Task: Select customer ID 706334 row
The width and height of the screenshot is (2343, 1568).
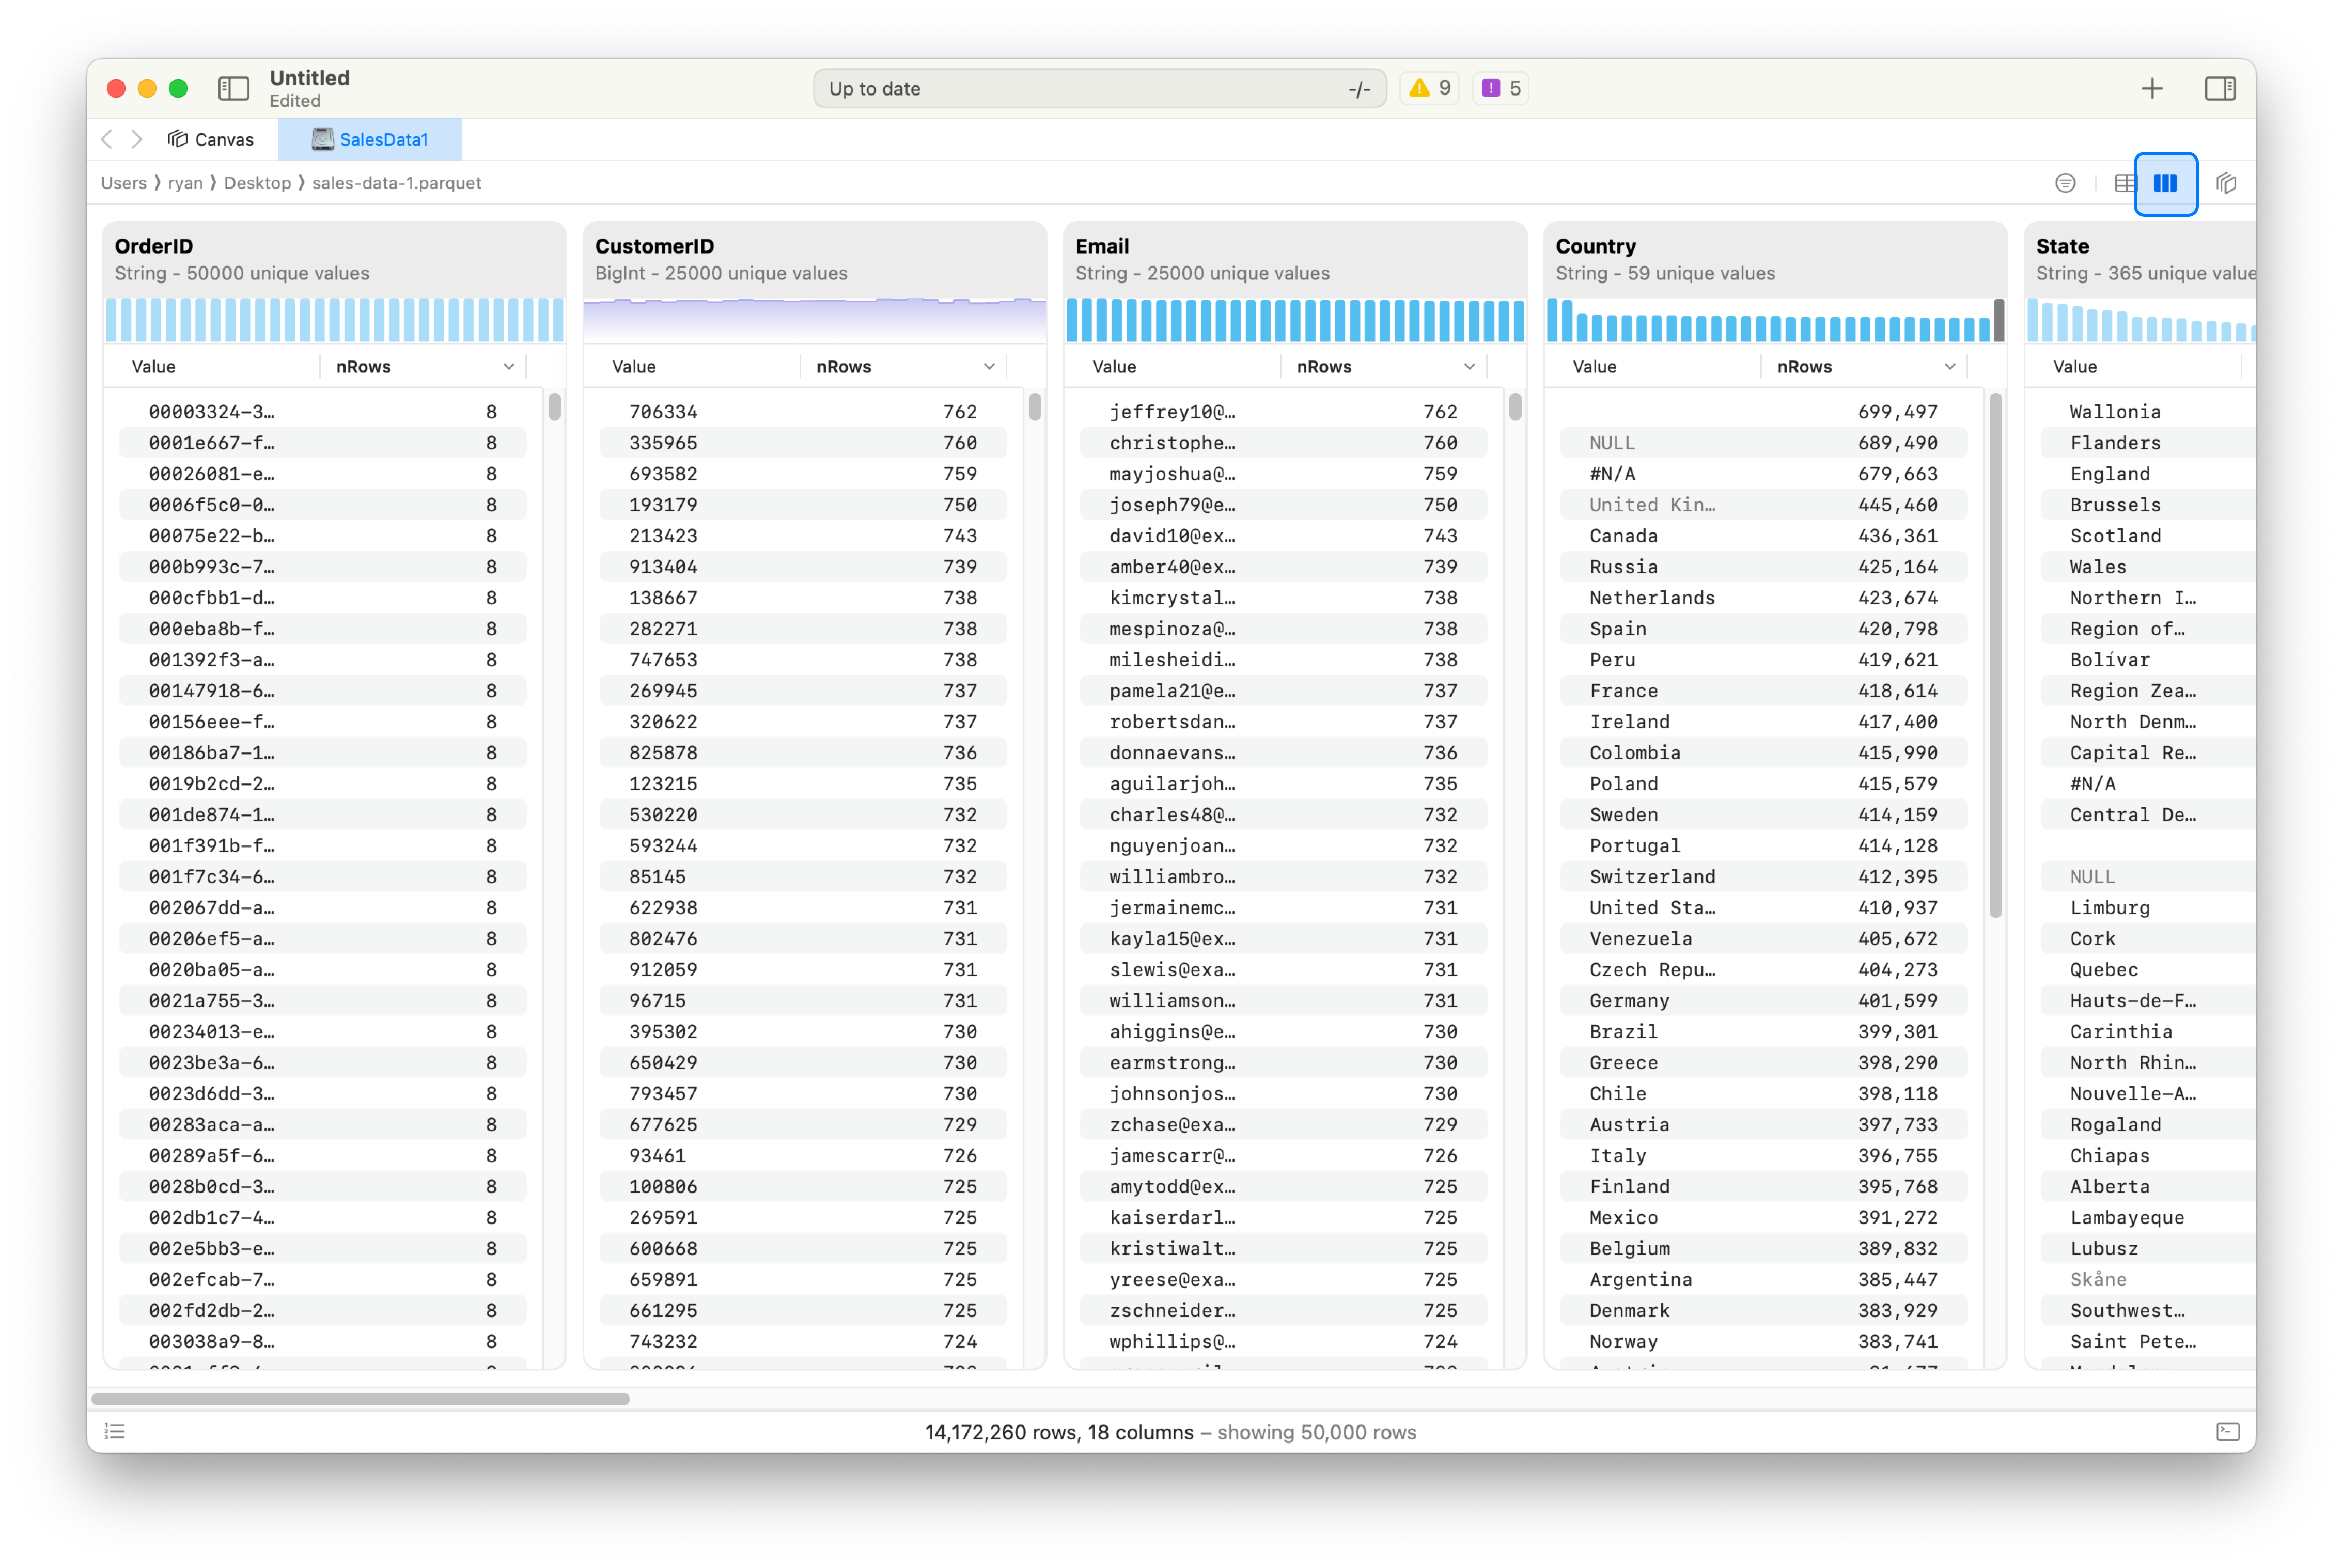Action: click(x=803, y=412)
